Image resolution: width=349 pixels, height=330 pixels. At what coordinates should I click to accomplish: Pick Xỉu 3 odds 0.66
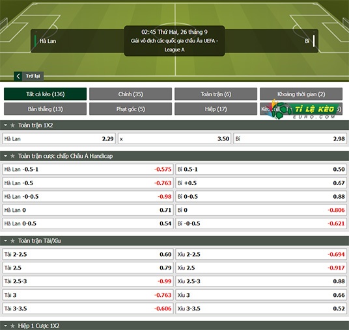(x=261, y=295)
